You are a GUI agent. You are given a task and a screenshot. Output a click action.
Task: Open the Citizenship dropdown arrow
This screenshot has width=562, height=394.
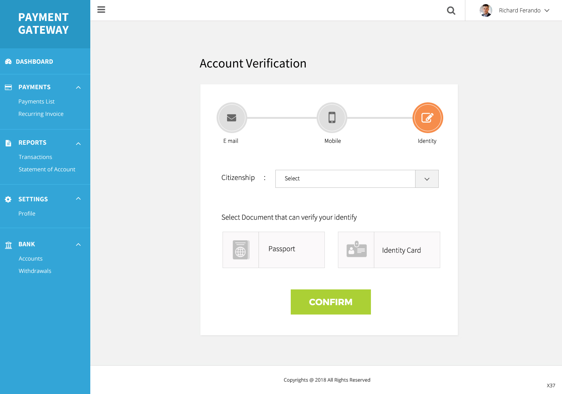click(427, 179)
